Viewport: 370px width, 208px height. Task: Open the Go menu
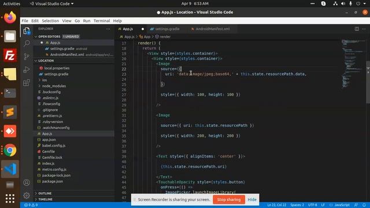tap(77, 21)
